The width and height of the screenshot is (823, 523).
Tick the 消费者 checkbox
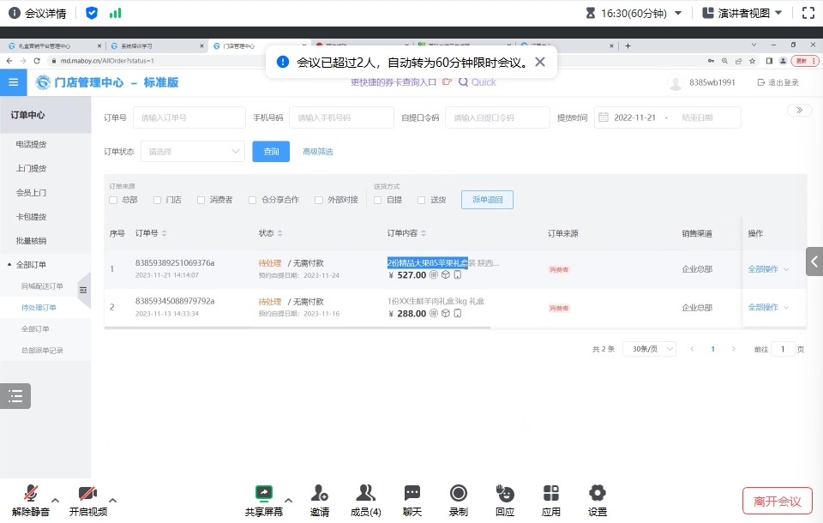click(x=201, y=200)
